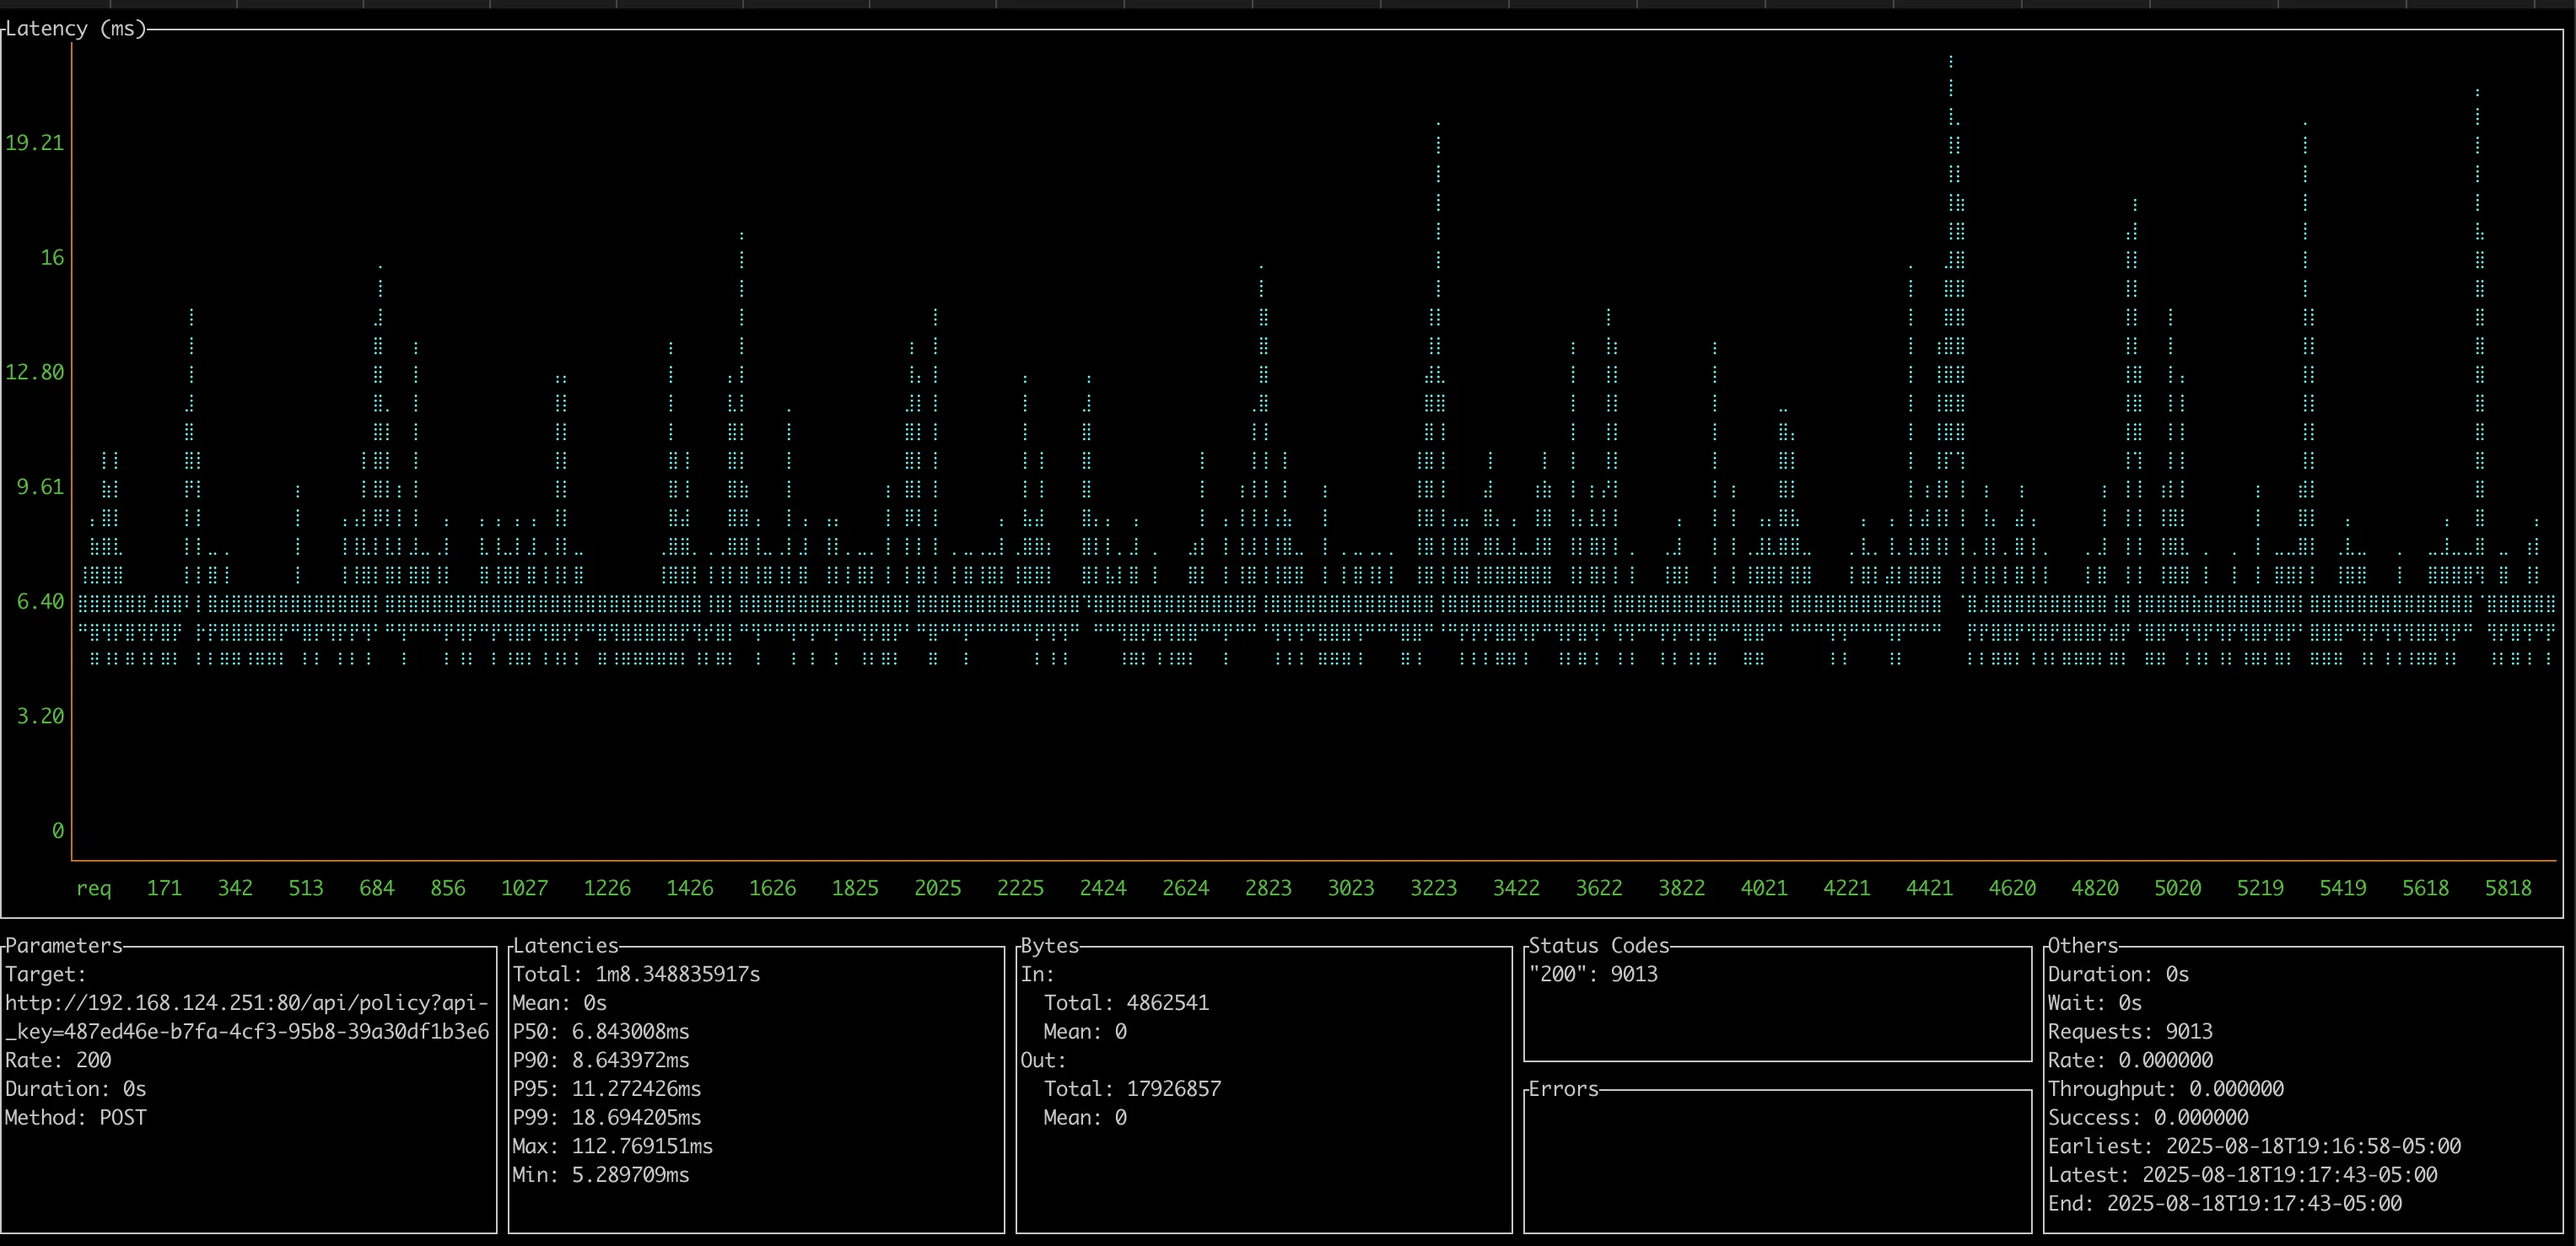Click the 'Target:' label in Parameters
This screenshot has height=1246, width=2576.
coord(46,975)
